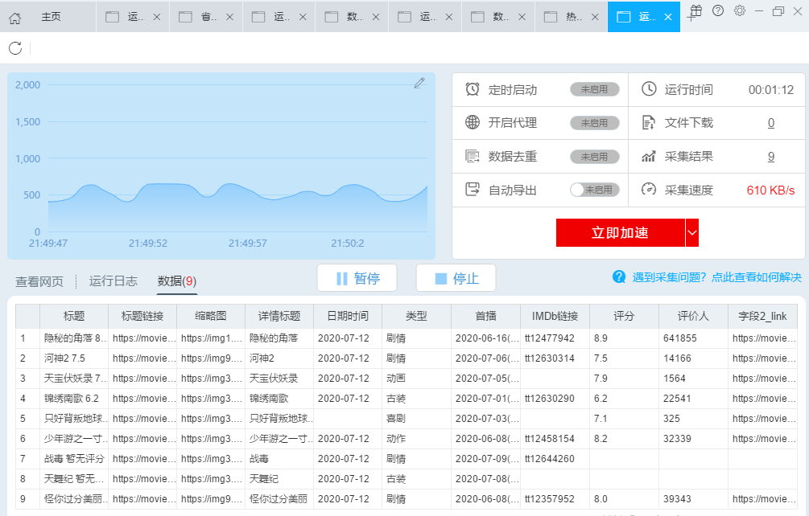Open the 运行日志 tab
The width and height of the screenshot is (809, 516).
(113, 281)
